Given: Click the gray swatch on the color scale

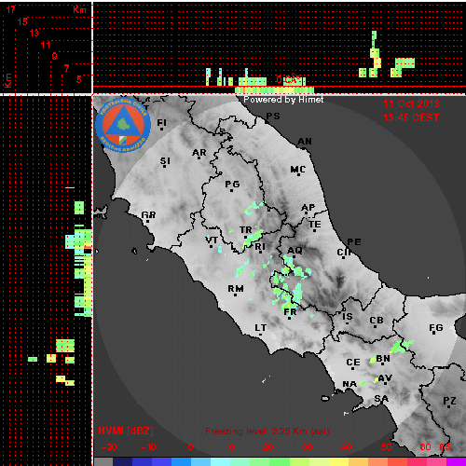Looking at the screenshot, I should (103, 461).
